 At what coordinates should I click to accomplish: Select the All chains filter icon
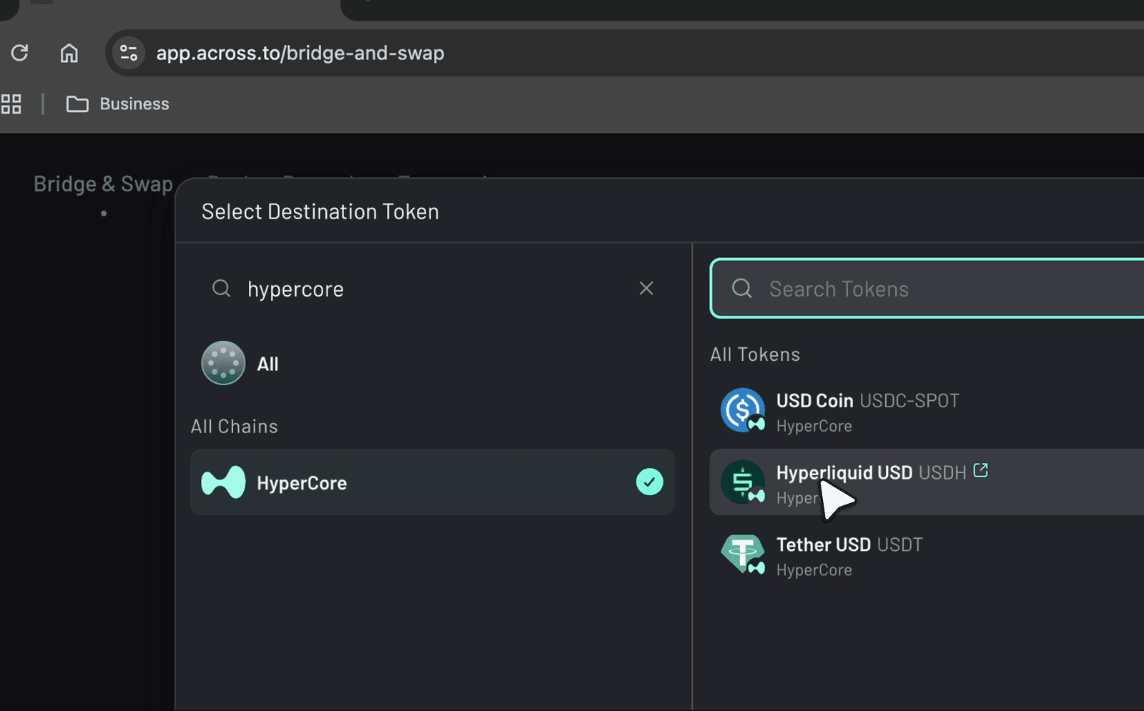coord(223,363)
